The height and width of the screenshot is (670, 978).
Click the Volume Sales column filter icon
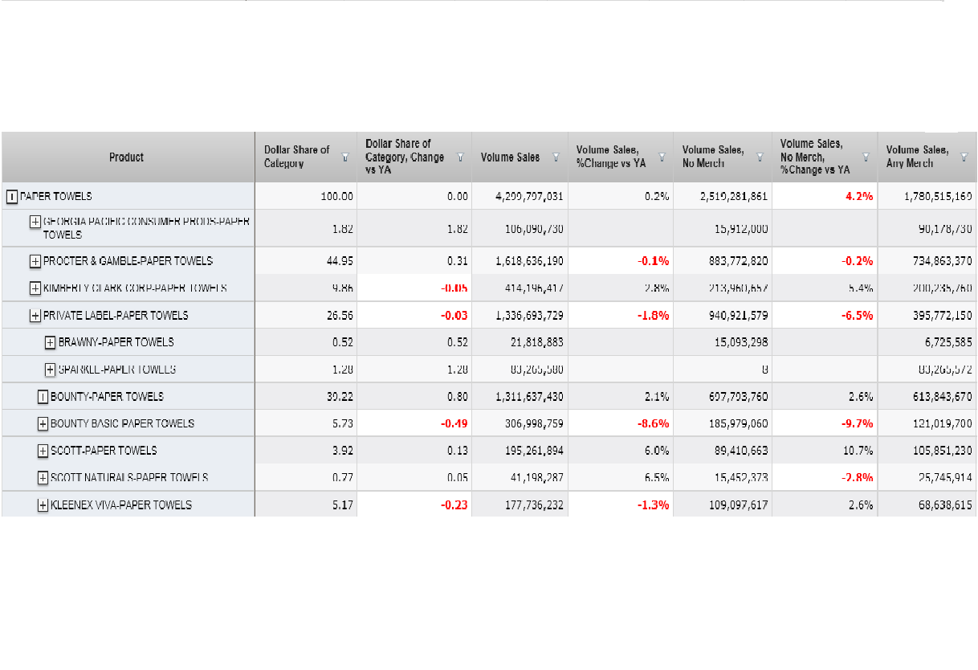pos(555,157)
